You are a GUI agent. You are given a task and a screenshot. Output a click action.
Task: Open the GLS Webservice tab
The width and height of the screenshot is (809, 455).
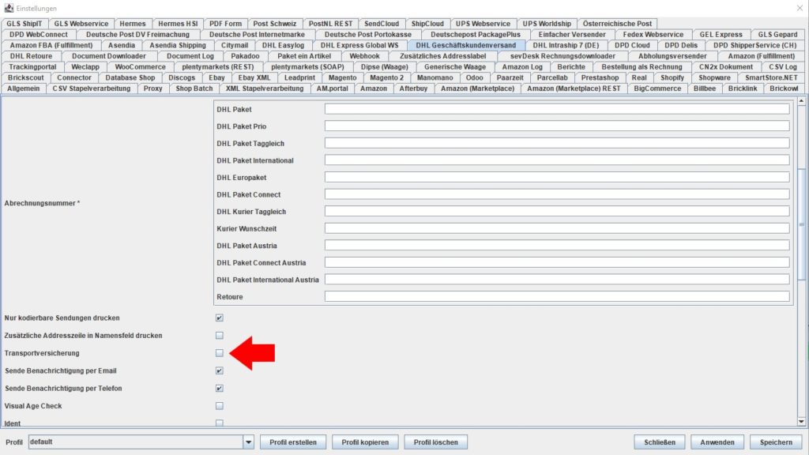click(81, 24)
